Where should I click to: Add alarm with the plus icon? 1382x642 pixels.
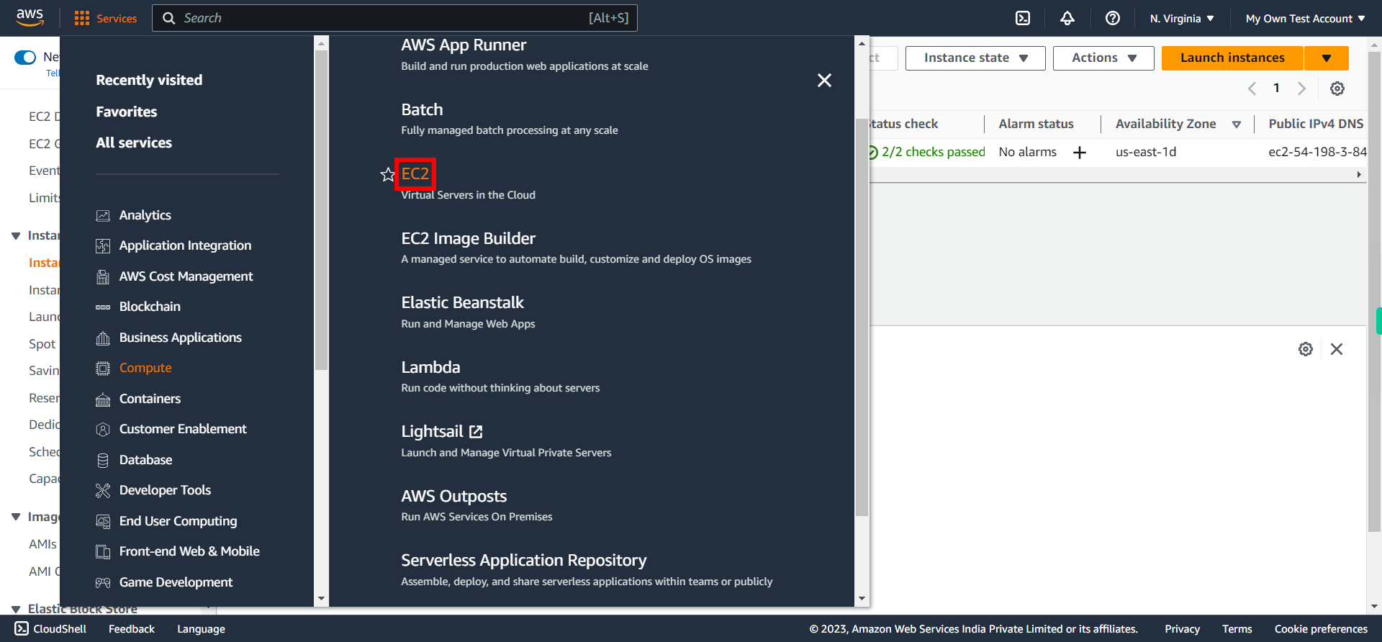[1080, 153]
